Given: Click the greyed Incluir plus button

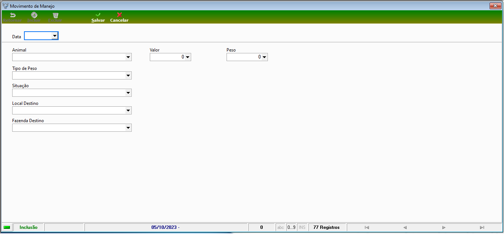Looking at the screenshot, I should [x=34, y=17].
